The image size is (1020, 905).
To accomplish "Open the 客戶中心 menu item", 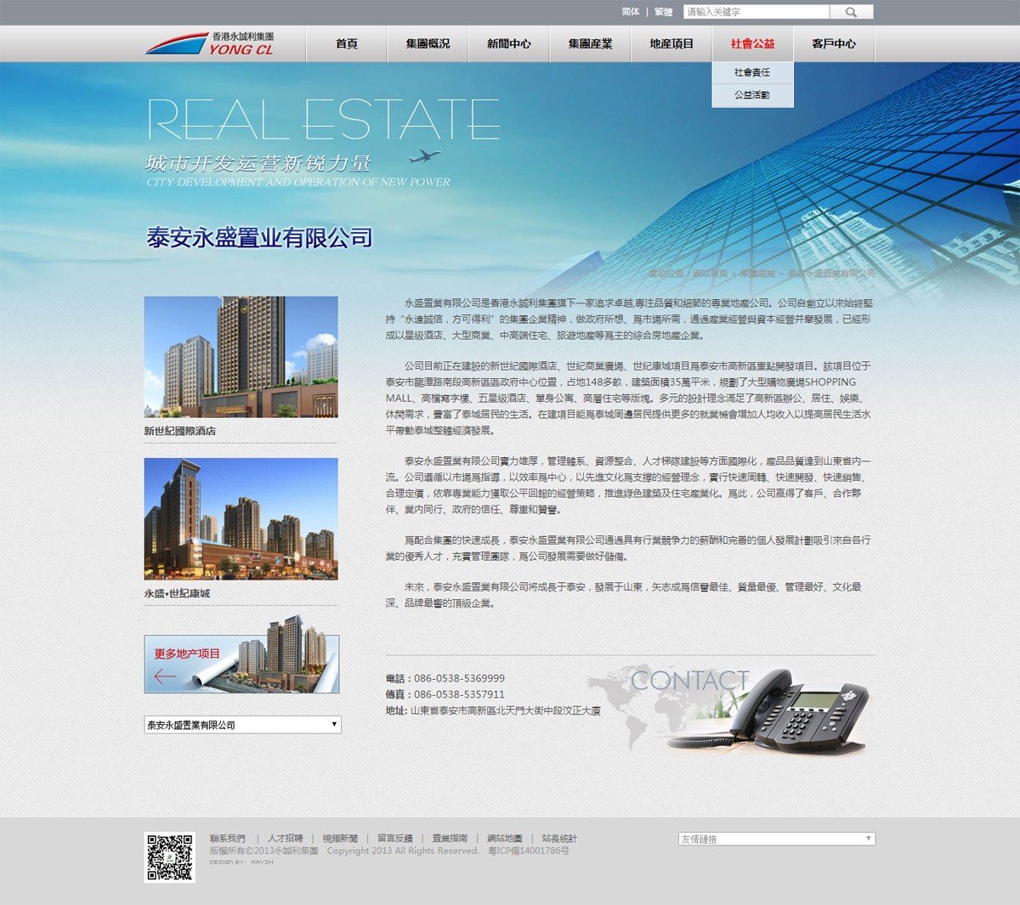I will click(834, 43).
